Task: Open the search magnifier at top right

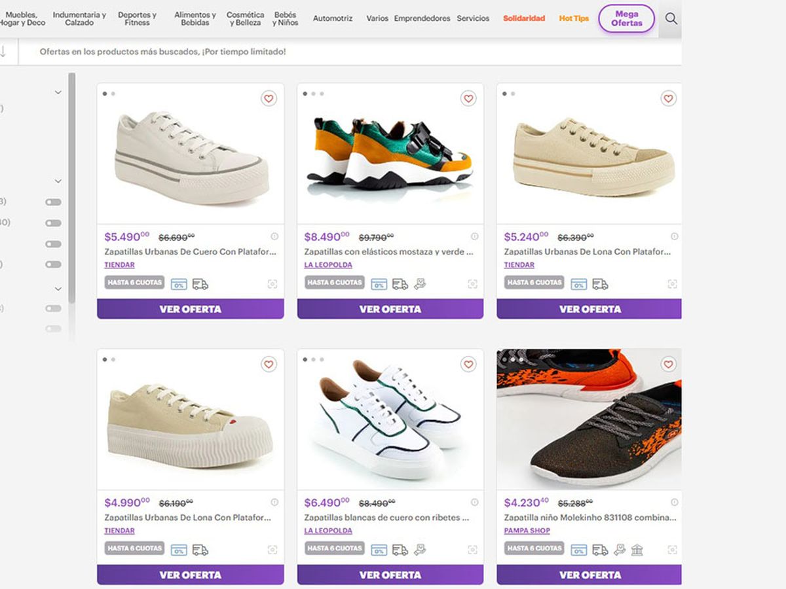Action: [671, 18]
